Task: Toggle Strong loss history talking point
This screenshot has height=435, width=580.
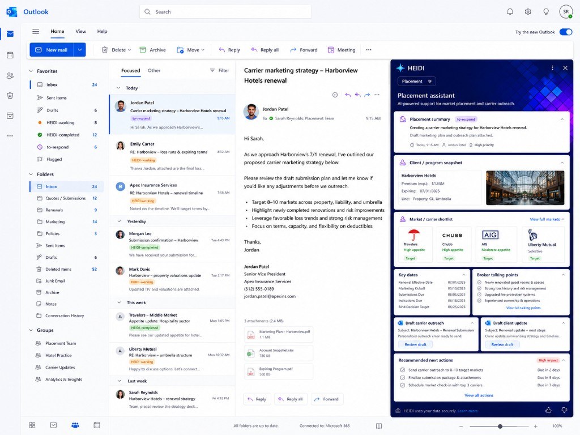Action: tap(479, 288)
